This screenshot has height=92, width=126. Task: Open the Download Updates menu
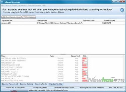pos(35,5)
